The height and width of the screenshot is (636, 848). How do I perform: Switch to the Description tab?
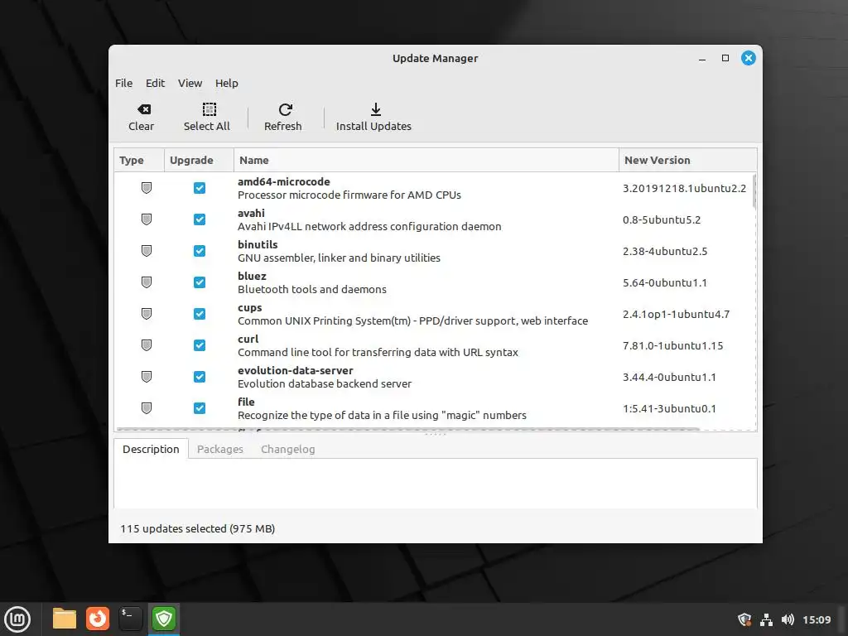[151, 449]
